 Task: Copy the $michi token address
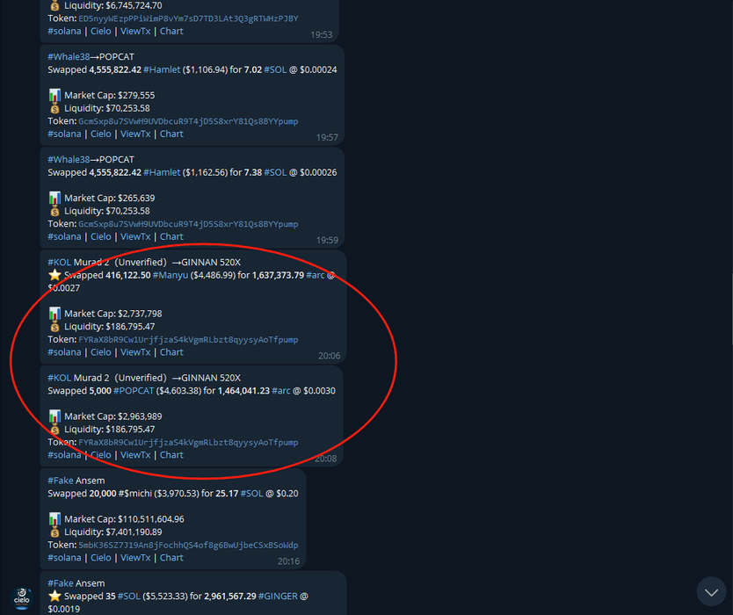tap(188, 546)
